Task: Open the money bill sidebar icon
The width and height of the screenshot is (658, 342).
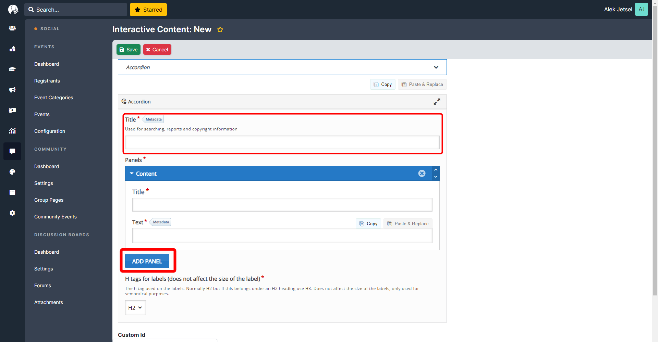Action: click(12, 110)
